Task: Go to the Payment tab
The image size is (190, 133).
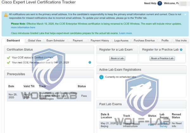Action: point(78,41)
